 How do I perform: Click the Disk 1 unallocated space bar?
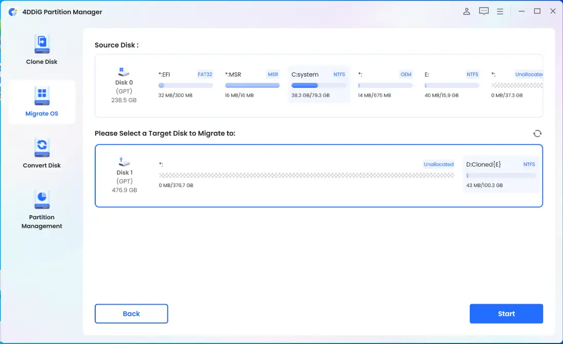pos(307,175)
